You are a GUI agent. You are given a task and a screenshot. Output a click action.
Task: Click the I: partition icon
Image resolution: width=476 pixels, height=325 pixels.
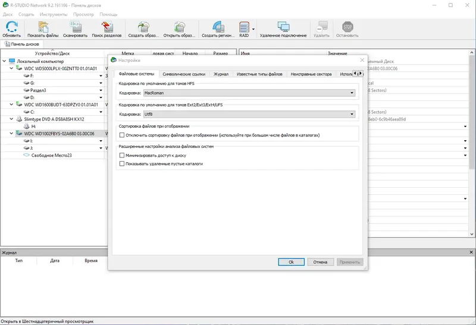click(26, 141)
